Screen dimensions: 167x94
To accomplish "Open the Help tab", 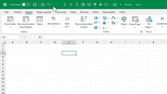I will pyautogui.click(x=122, y=12).
